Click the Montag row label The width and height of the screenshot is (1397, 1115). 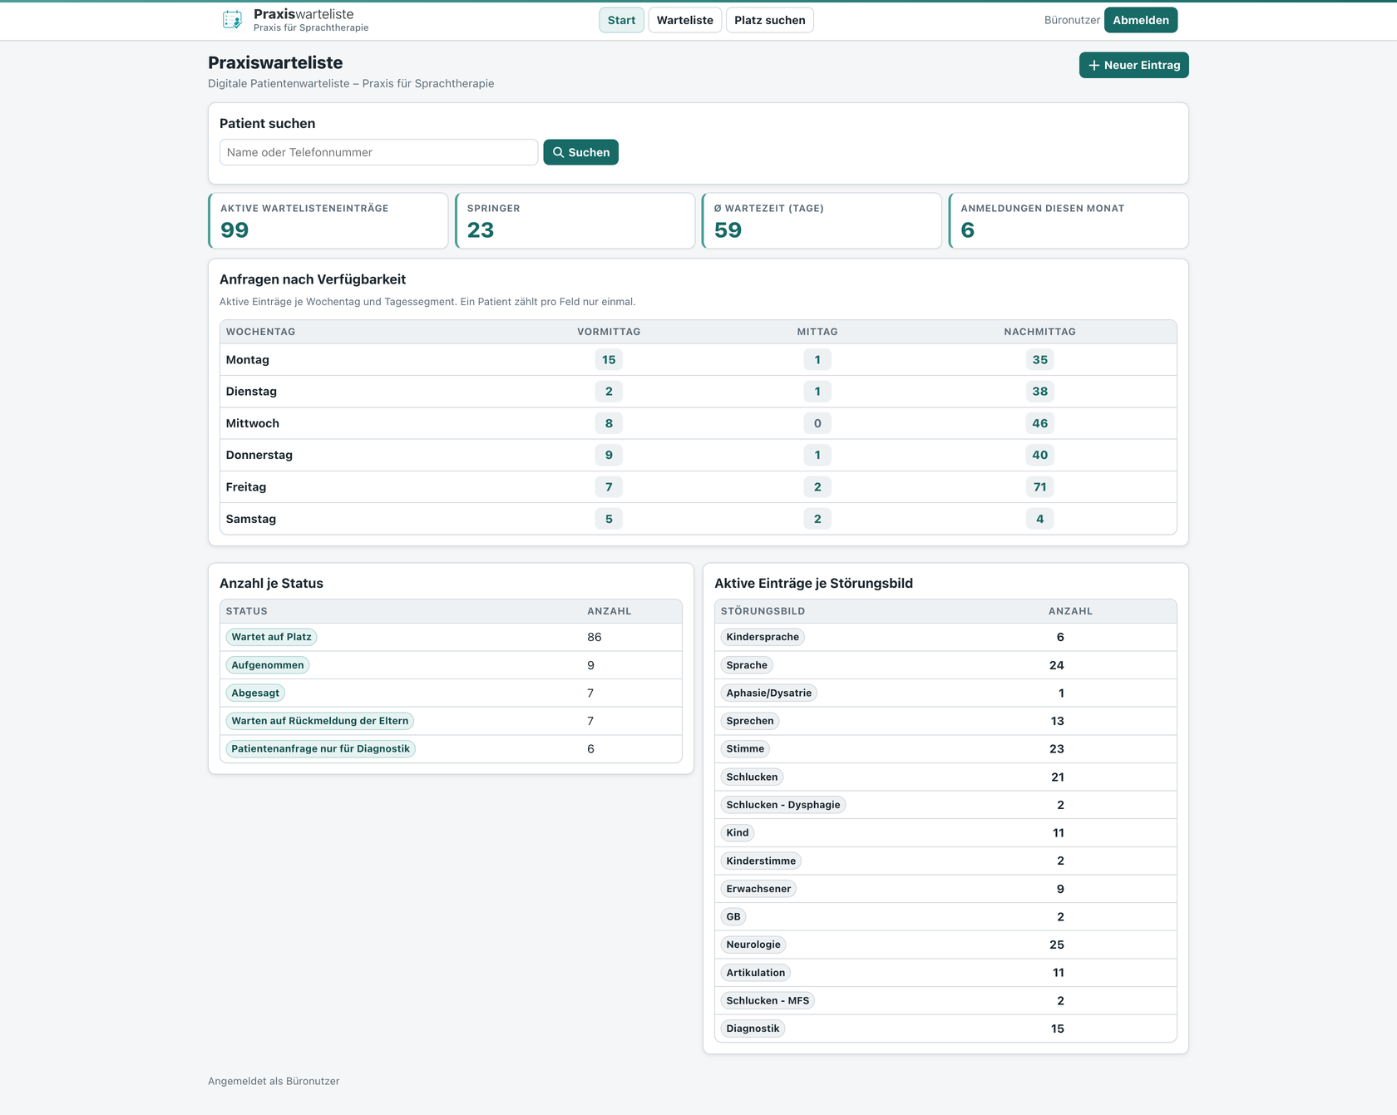coord(248,360)
